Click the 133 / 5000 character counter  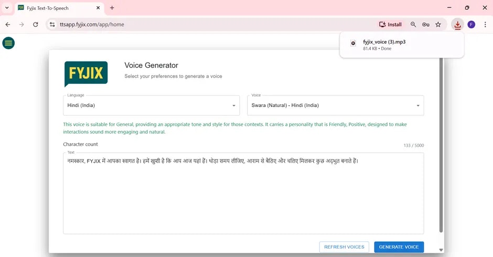413,145
